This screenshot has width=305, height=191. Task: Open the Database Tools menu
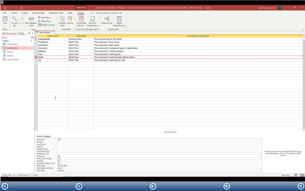(x=56, y=13)
